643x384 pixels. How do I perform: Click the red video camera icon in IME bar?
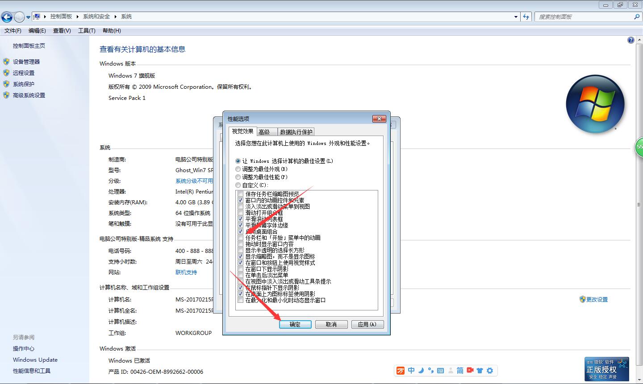470,370
